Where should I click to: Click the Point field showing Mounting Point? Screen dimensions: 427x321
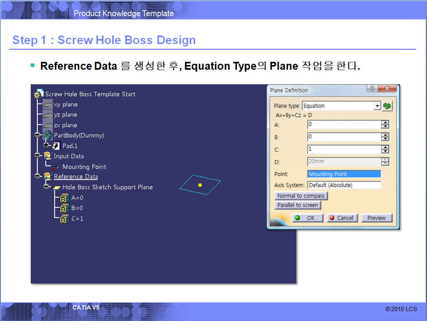tap(344, 174)
